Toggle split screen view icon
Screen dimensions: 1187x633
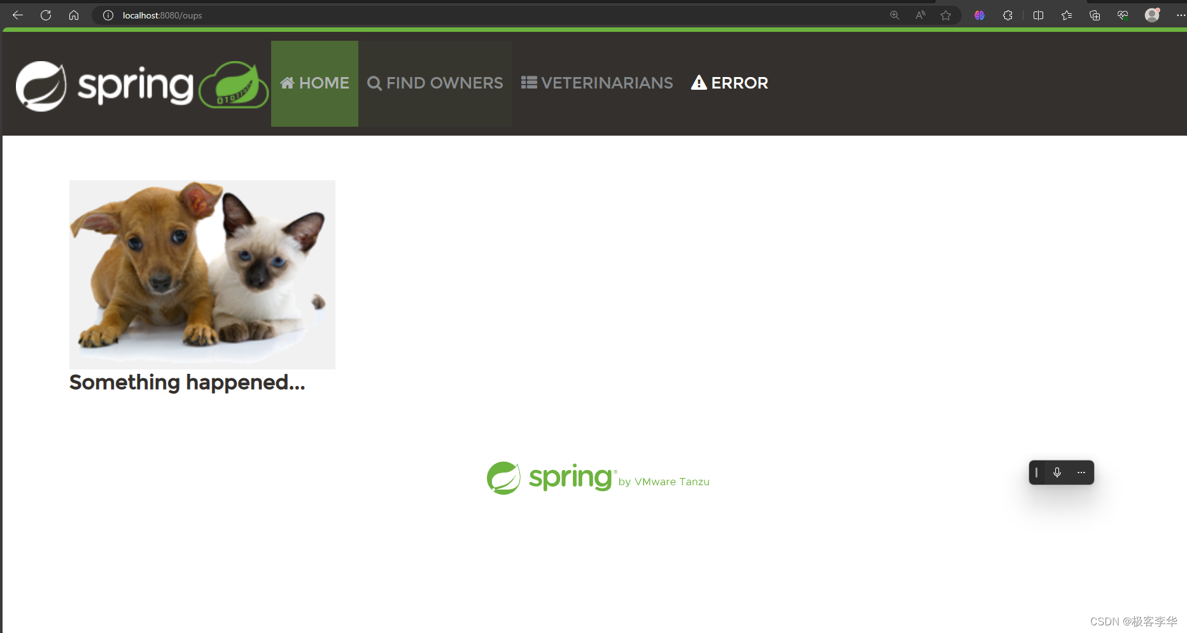tap(1038, 15)
